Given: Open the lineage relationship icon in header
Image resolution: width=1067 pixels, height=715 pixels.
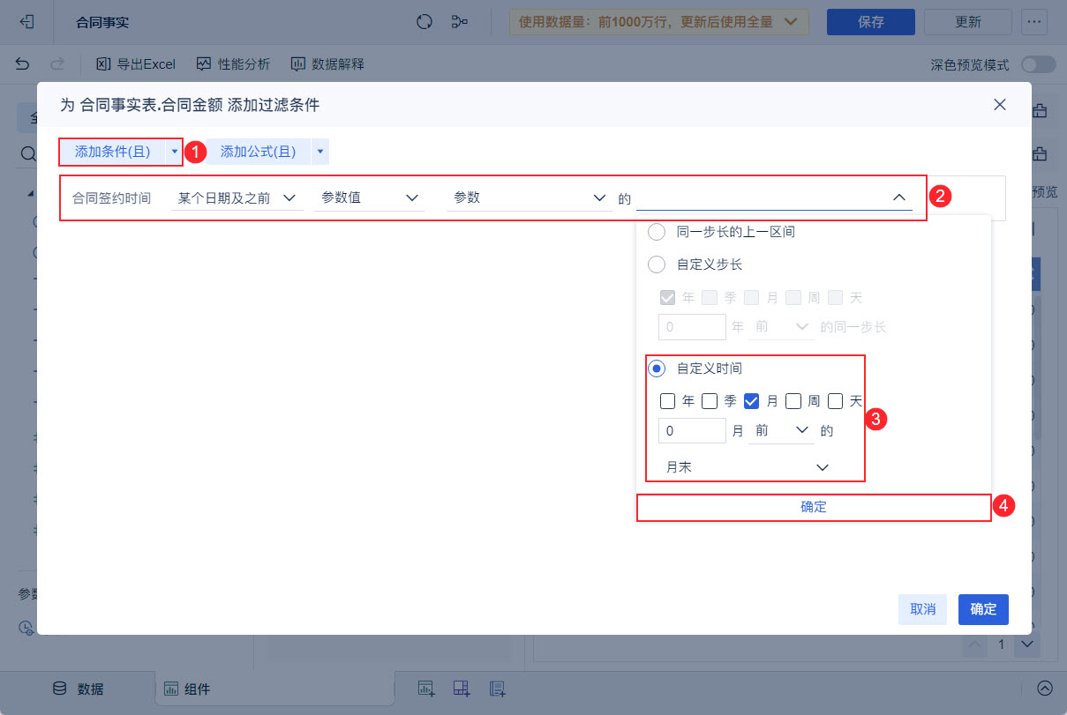Looking at the screenshot, I should tap(460, 22).
